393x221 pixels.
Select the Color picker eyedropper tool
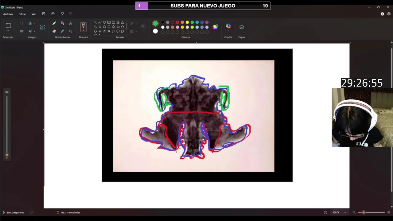62,31
